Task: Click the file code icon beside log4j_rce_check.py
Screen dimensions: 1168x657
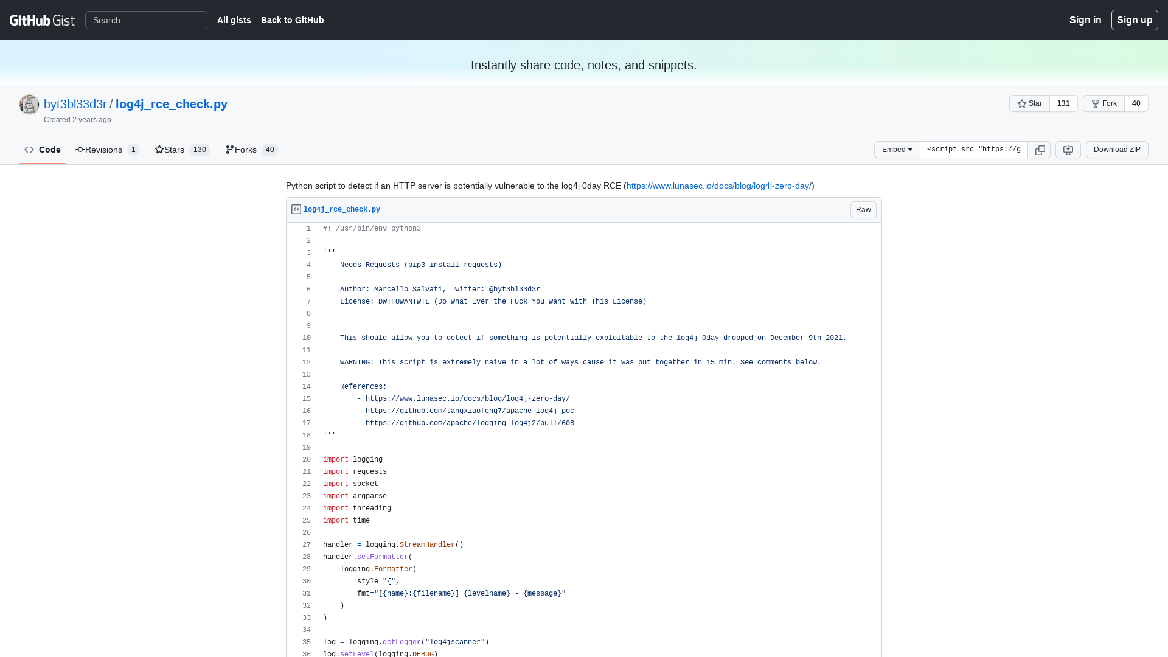Action: [296, 209]
